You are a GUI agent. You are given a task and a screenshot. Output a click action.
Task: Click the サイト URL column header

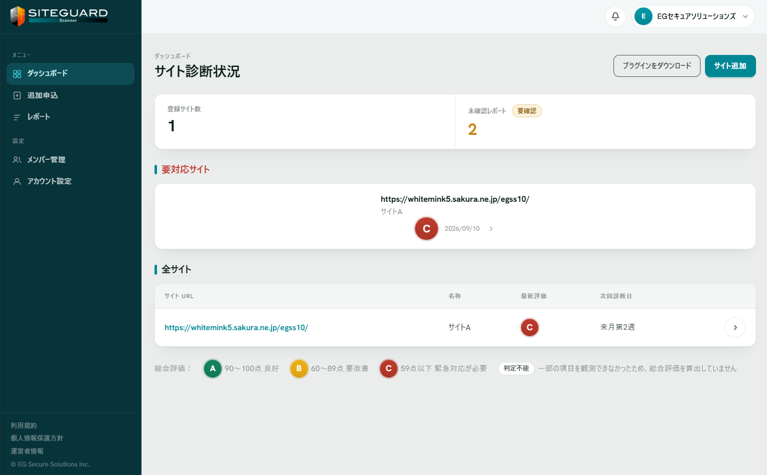179,296
